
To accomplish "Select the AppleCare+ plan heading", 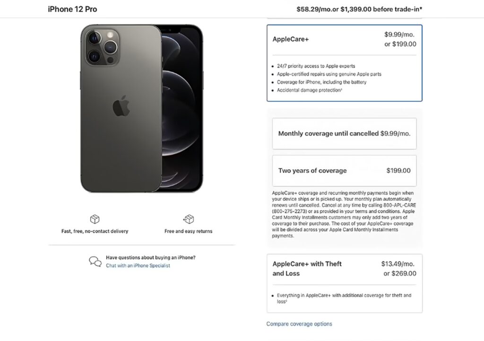I will pyautogui.click(x=291, y=39).
